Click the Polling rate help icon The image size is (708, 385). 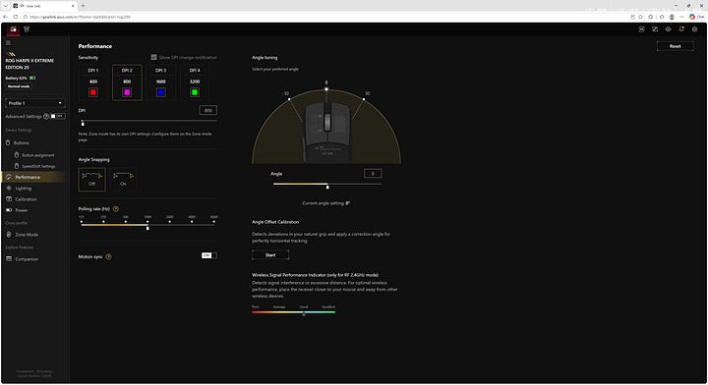pos(116,209)
